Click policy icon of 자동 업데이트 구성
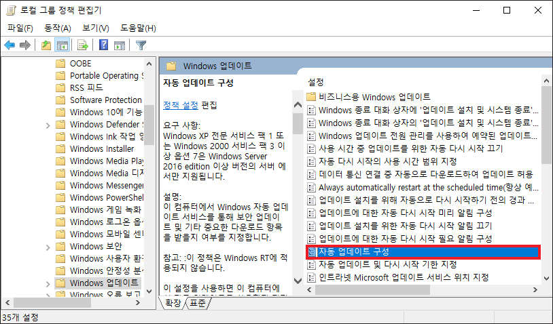553x324 pixels. [312, 252]
